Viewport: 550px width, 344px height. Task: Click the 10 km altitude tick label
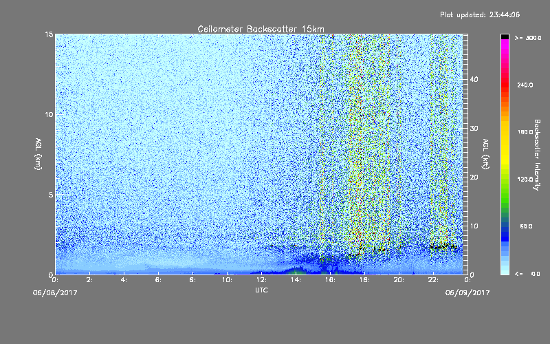(x=49, y=114)
